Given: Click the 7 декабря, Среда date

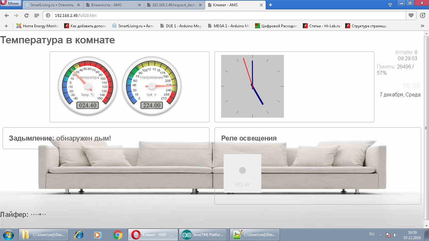Looking at the screenshot, I should 400,94.
